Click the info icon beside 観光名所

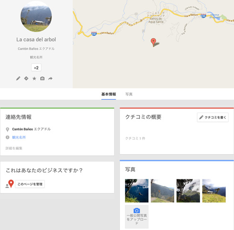pos(7,137)
